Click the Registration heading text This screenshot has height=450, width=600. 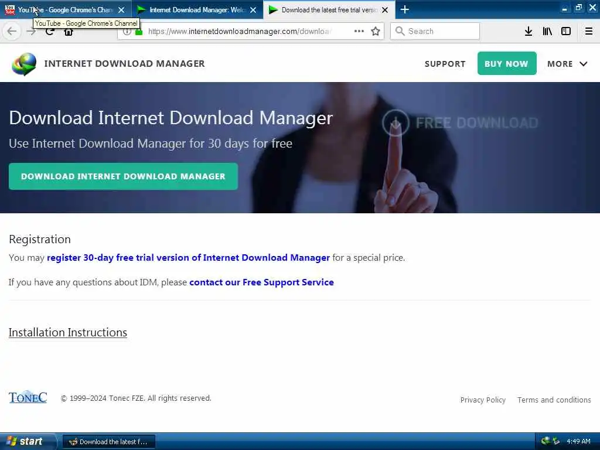pos(40,239)
